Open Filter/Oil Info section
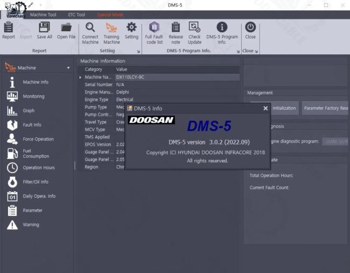The width and height of the screenshot is (350, 273). coord(35,182)
